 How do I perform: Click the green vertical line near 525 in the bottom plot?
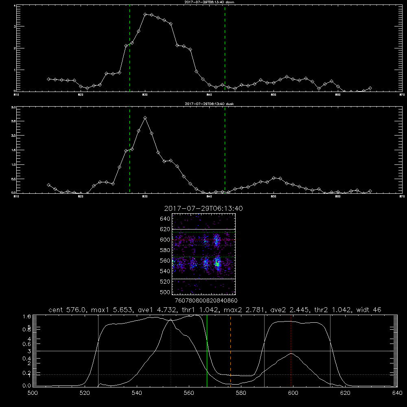point(98,351)
